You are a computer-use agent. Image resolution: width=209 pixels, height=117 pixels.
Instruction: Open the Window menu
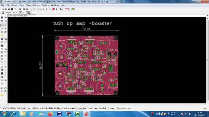[55, 5]
